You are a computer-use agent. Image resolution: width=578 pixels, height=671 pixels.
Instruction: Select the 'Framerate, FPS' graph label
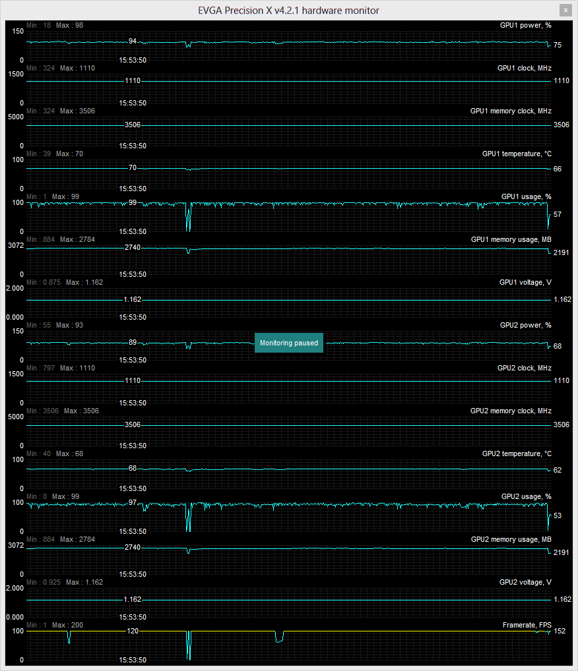(x=527, y=626)
